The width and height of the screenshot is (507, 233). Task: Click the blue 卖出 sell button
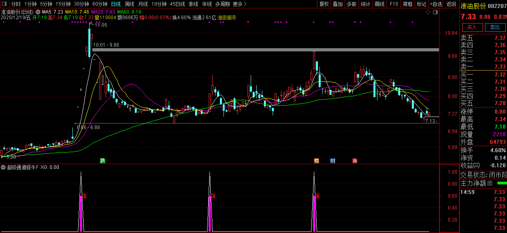[x=495, y=27]
